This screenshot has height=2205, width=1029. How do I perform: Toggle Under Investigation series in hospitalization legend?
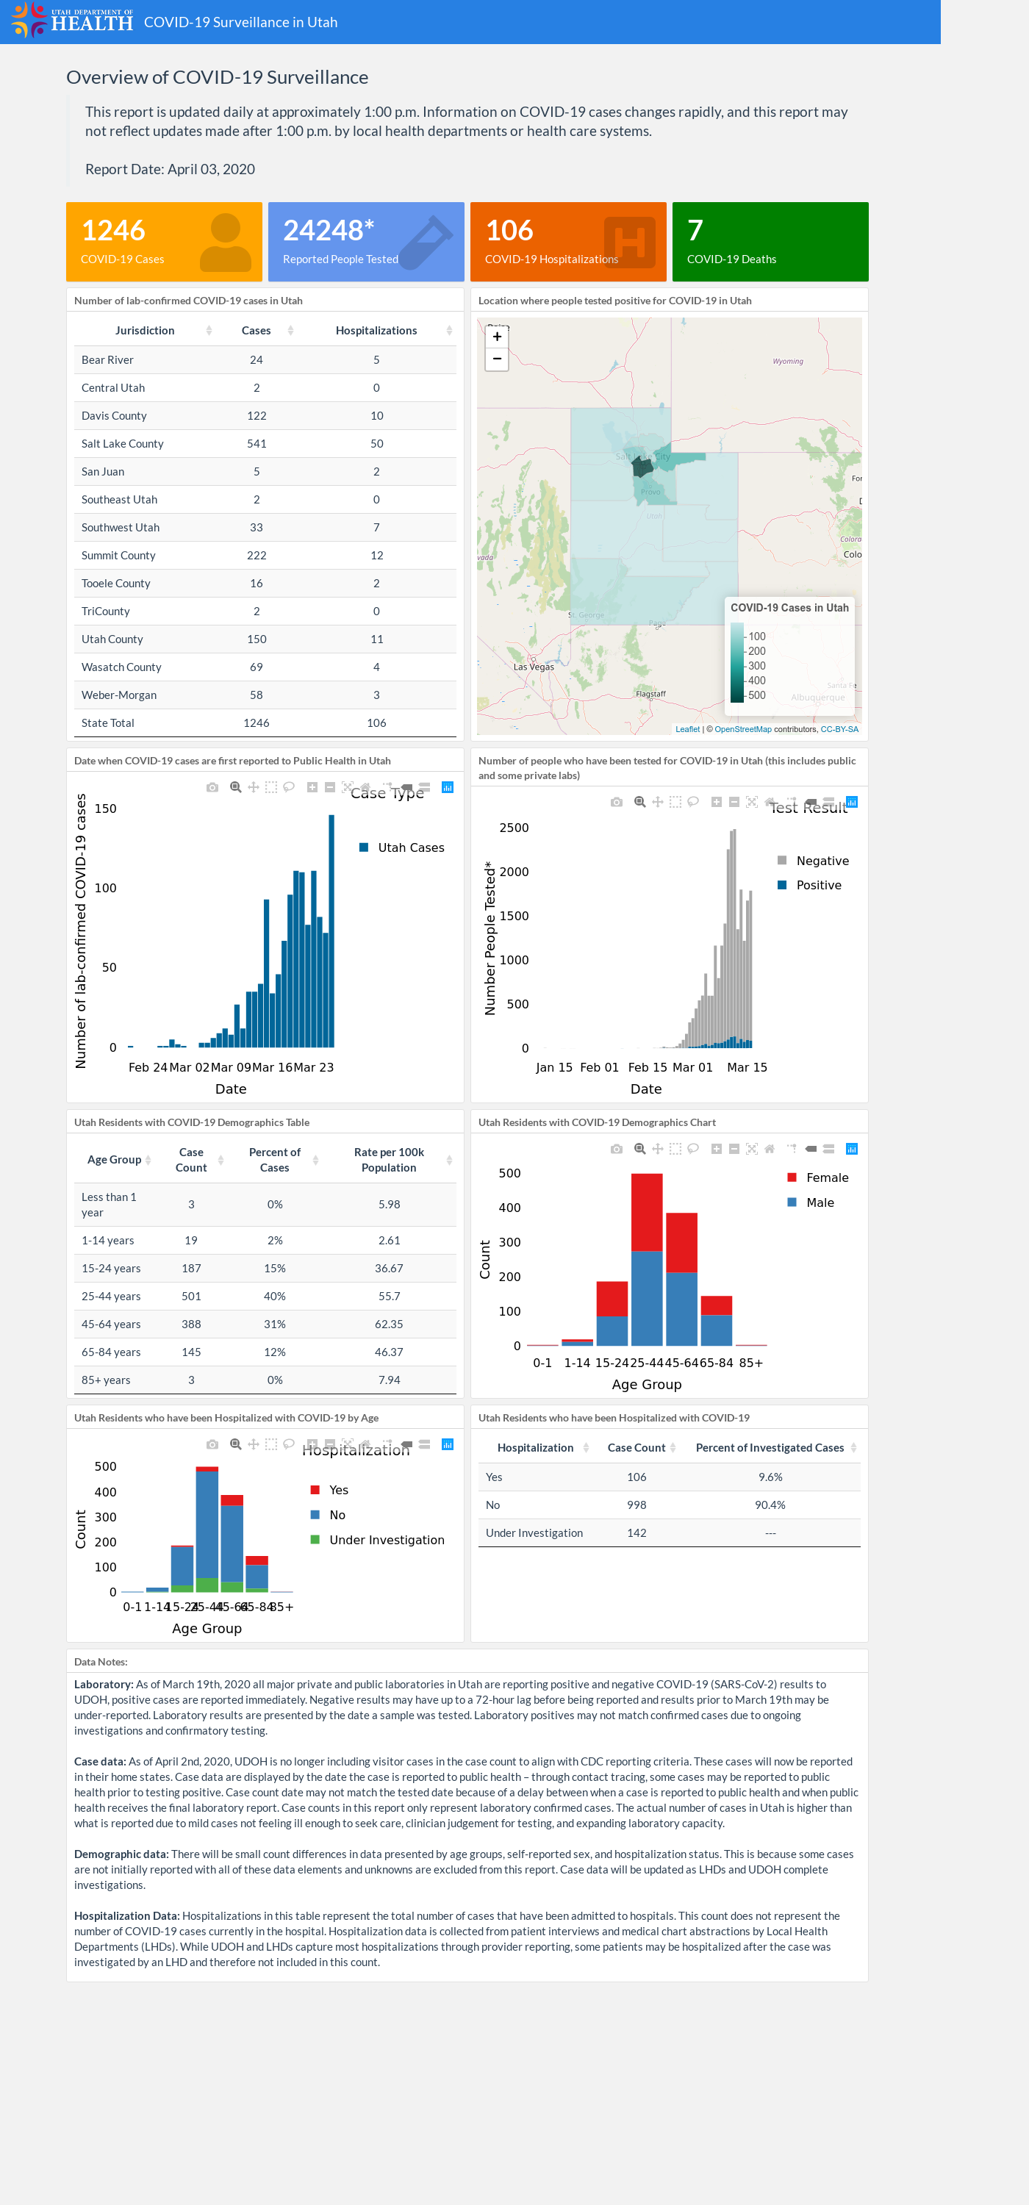click(x=376, y=1540)
